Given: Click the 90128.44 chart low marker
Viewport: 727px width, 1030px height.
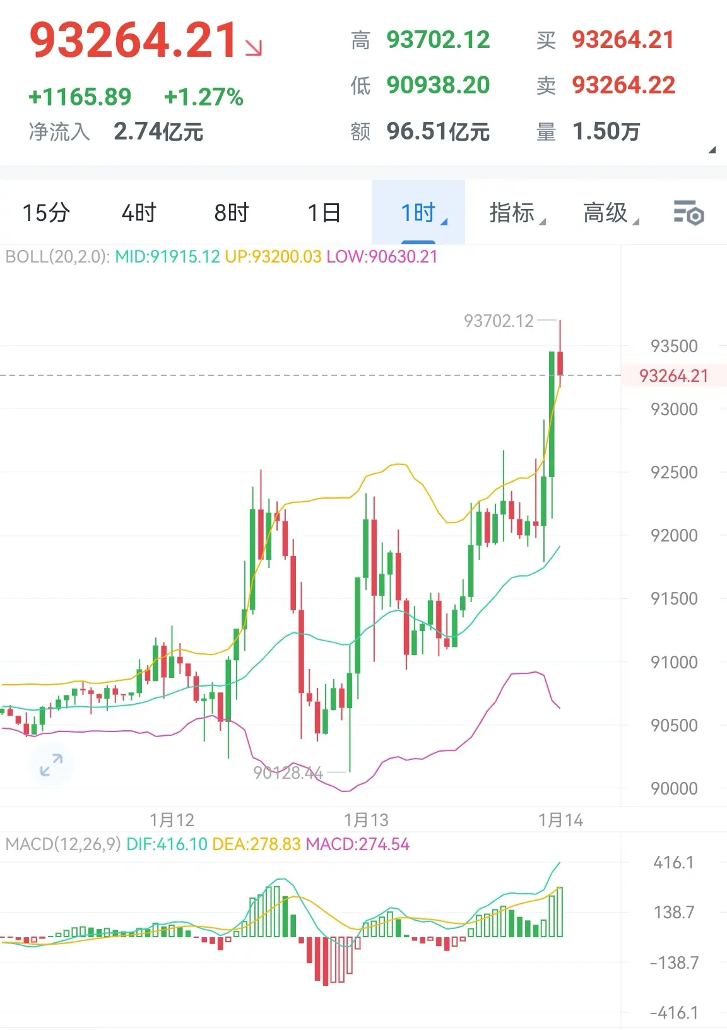Looking at the screenshot, I should (288, 772).
